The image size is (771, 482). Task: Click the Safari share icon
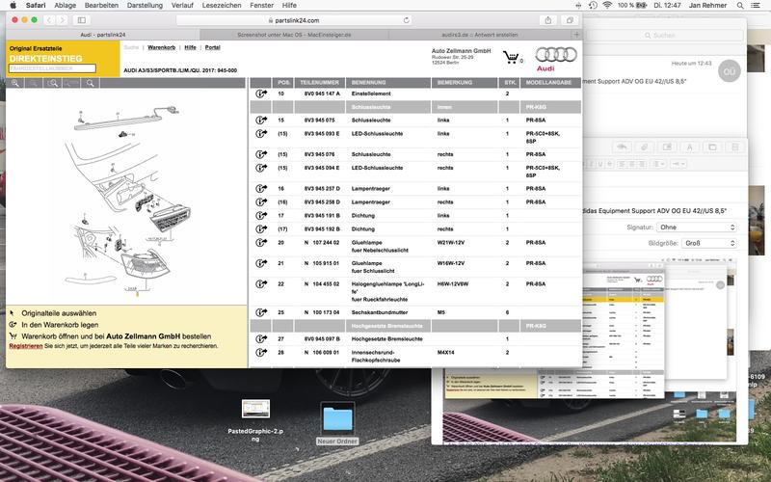click(548, 19)
